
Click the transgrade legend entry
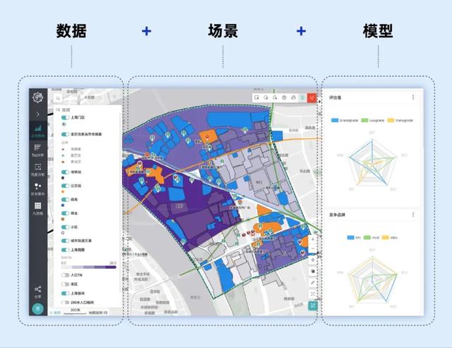tap(400, 121)
